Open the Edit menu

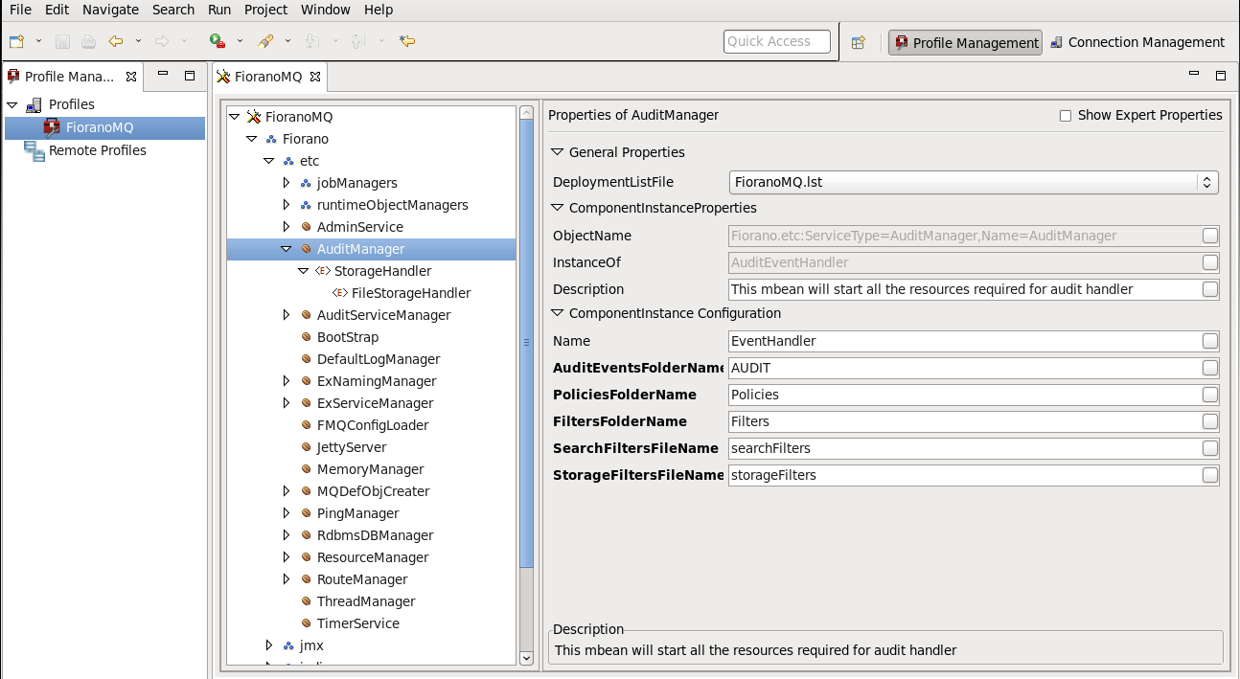pyautogui.click(x=57, y=10)
